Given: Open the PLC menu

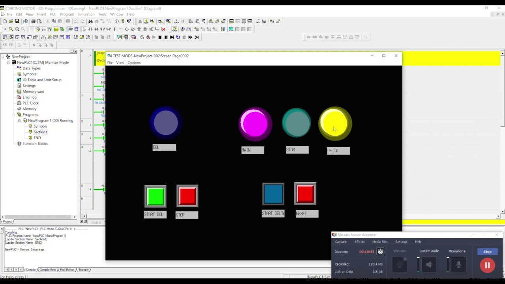Looking at the screenshot, I should point(53,14).
